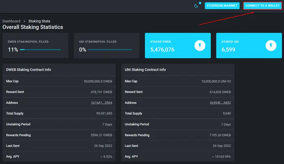284x164 pixels.
Task: Click UNI stakingpool filled progress bar
Action: coord(110,49)
